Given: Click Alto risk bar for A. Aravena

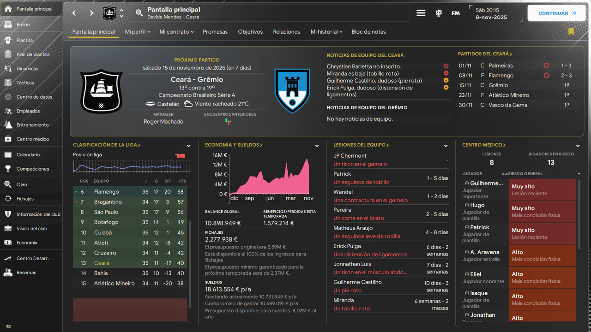Looking at the screenshot, I should (x=543, y=255).
